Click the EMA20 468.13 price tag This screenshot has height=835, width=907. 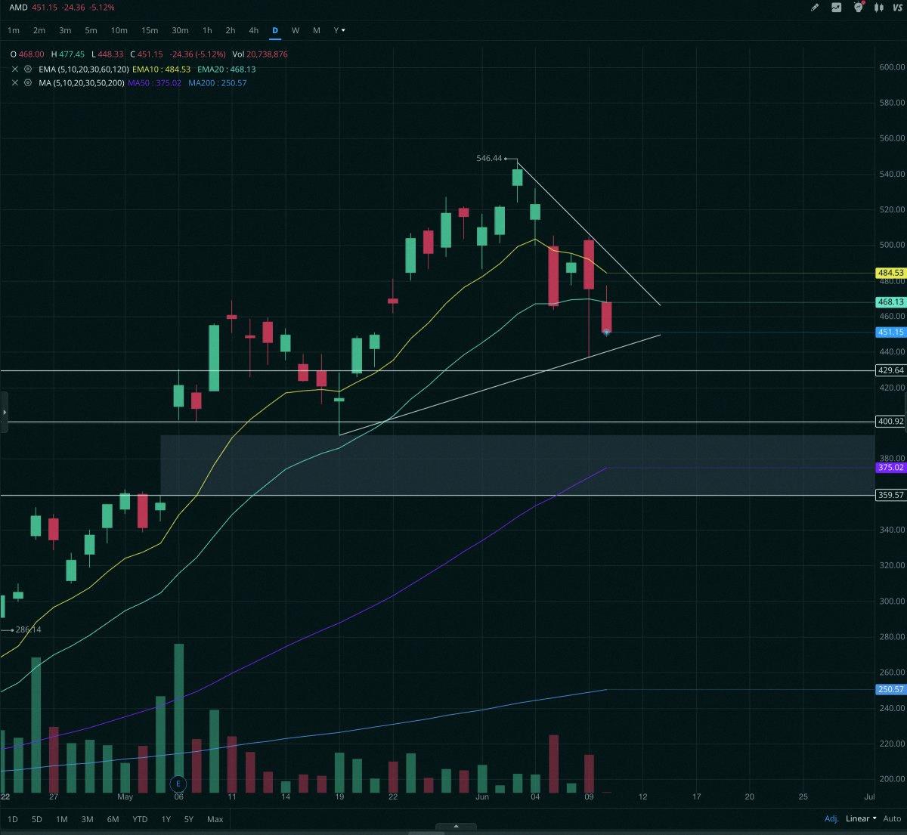[x=890, y=302]
